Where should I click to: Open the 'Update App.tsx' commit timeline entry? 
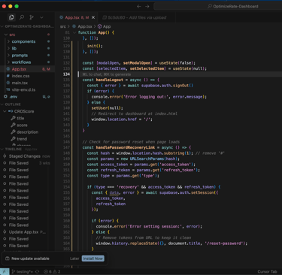[x=27, y=232]
